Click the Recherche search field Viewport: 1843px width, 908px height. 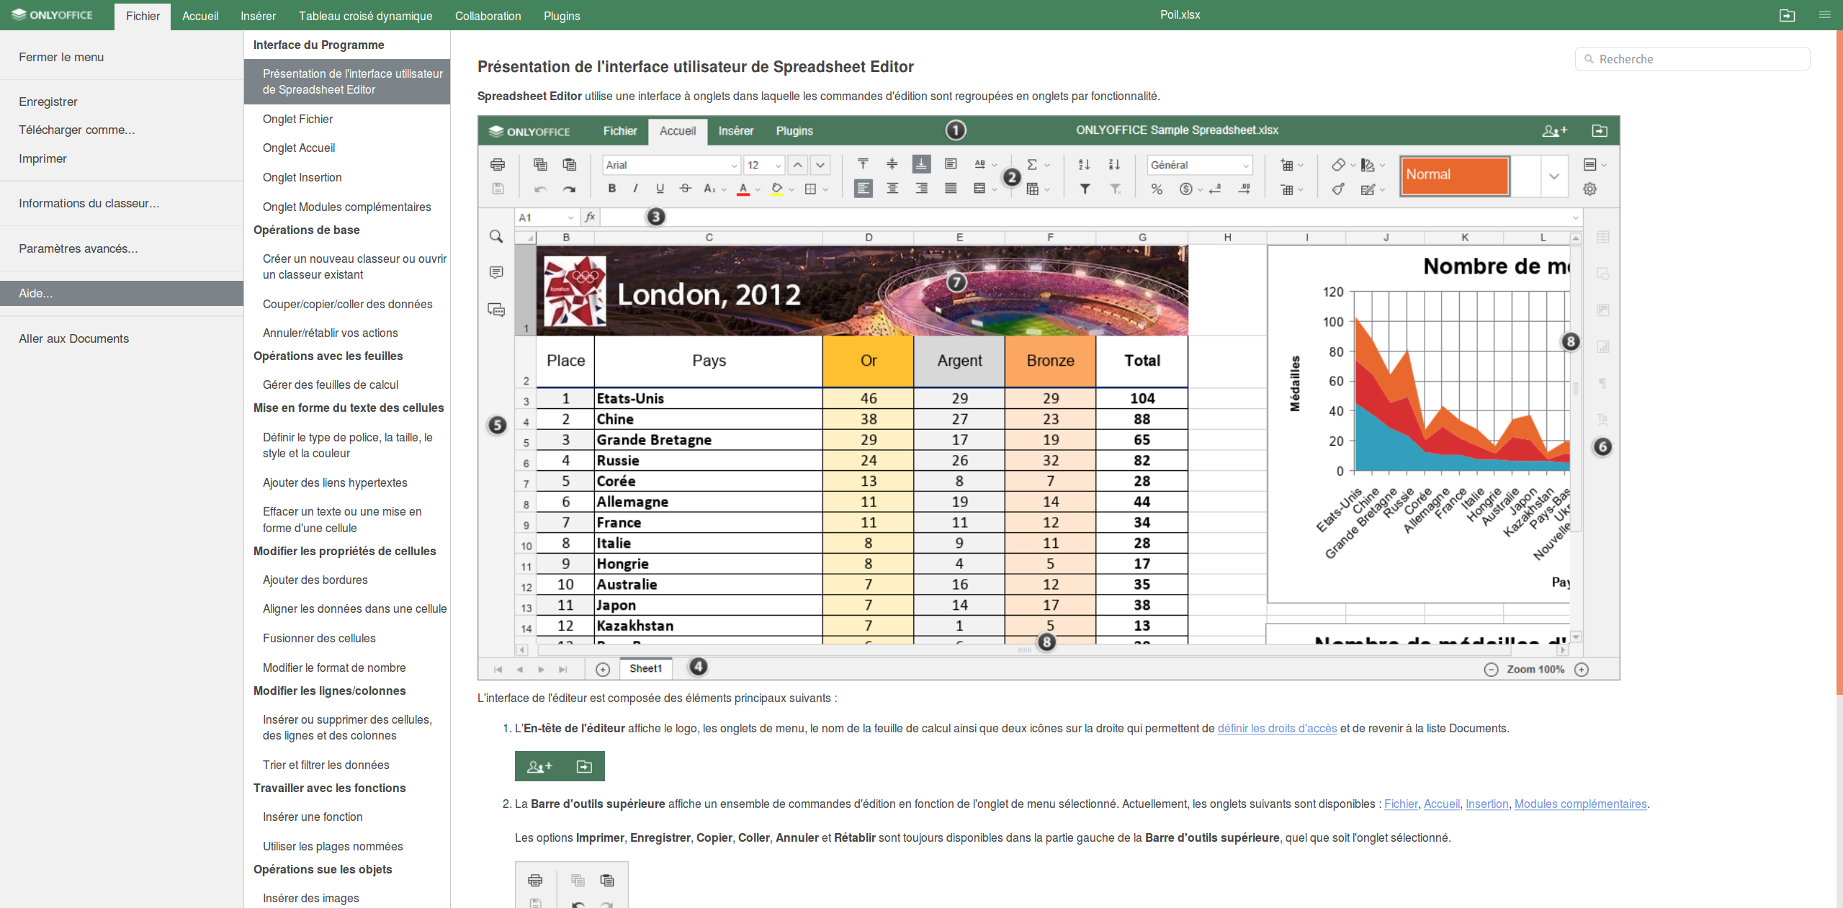pyautogui.click(x=1692, y=58)
